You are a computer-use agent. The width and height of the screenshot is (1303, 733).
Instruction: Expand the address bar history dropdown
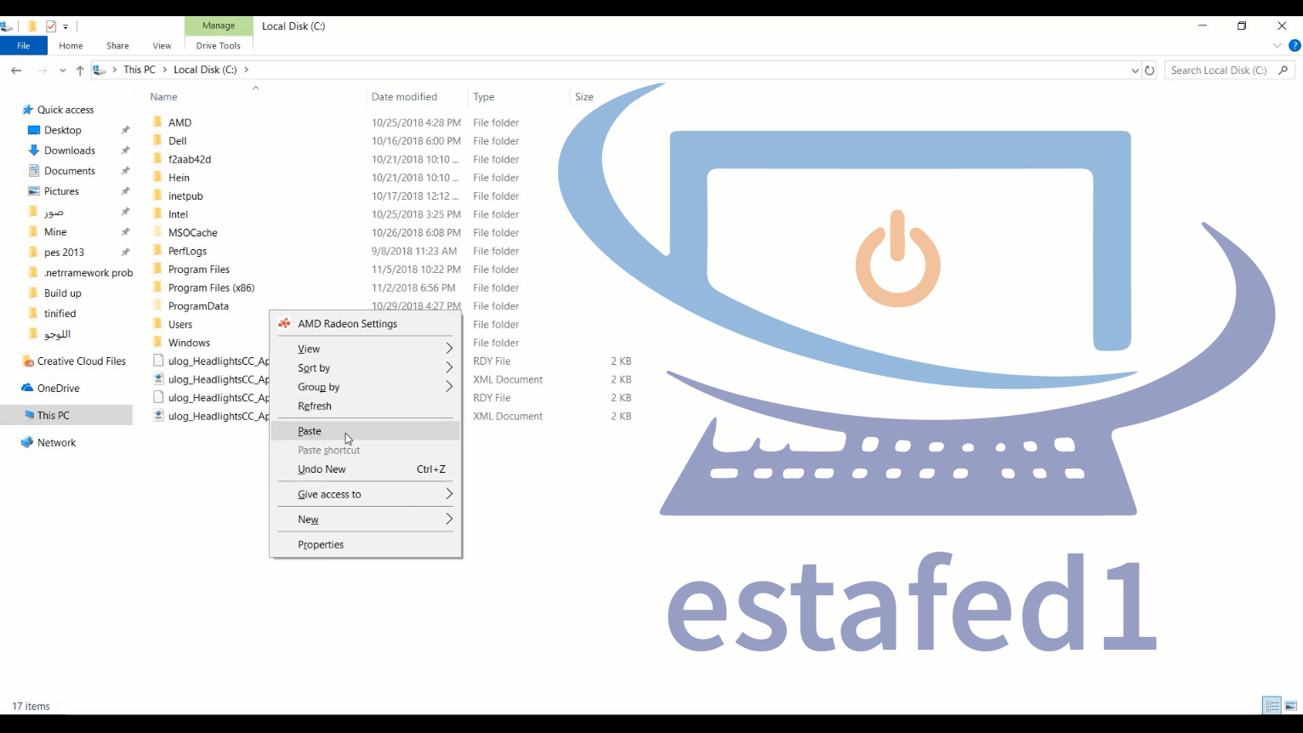pyautogui.click(x=1135, y=70)
